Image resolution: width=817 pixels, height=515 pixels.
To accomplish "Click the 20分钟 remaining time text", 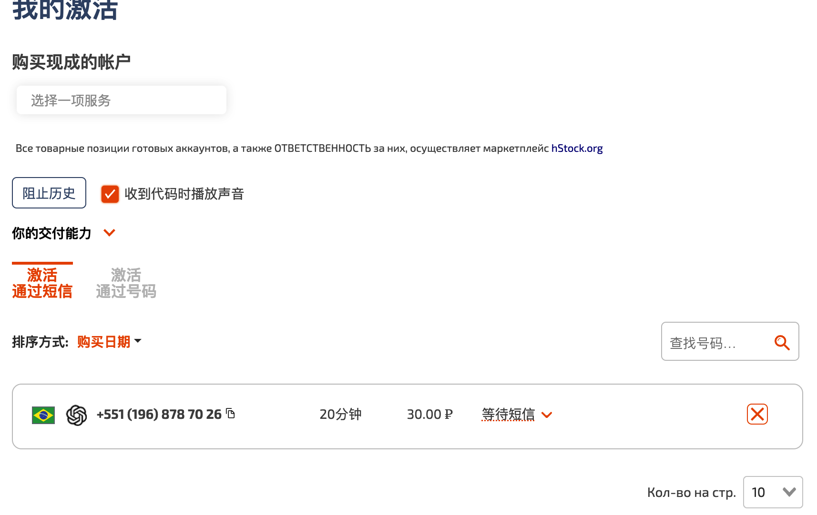I will point(340,415).
